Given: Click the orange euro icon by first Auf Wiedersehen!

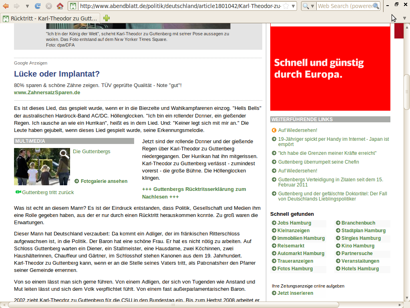Looking at the screenshot, I should click(274, 130).
